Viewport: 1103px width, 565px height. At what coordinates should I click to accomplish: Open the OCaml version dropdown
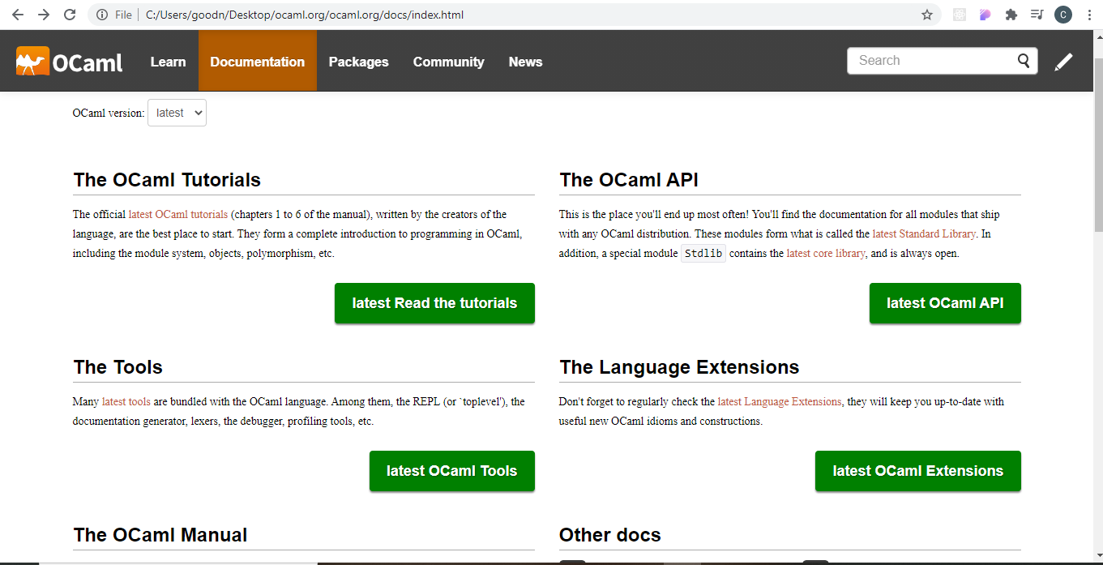(177, 113)
